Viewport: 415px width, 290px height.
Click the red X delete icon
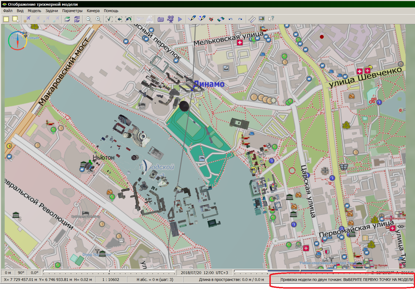click(x=211, y=19)
